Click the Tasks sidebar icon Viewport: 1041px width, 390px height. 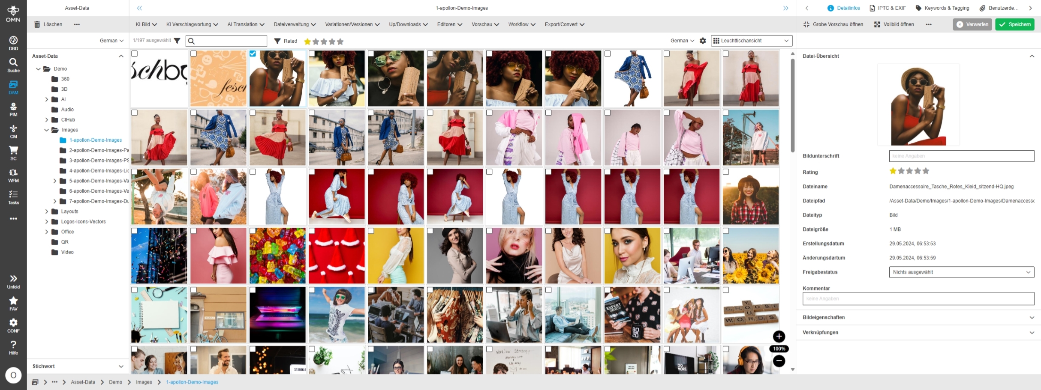point(13,197)
